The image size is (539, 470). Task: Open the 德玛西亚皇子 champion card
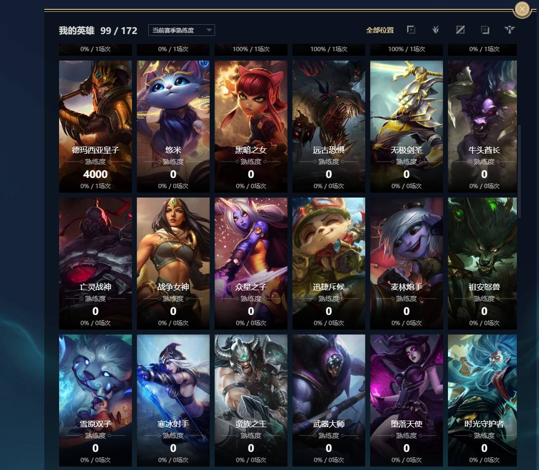click(95, 126)
